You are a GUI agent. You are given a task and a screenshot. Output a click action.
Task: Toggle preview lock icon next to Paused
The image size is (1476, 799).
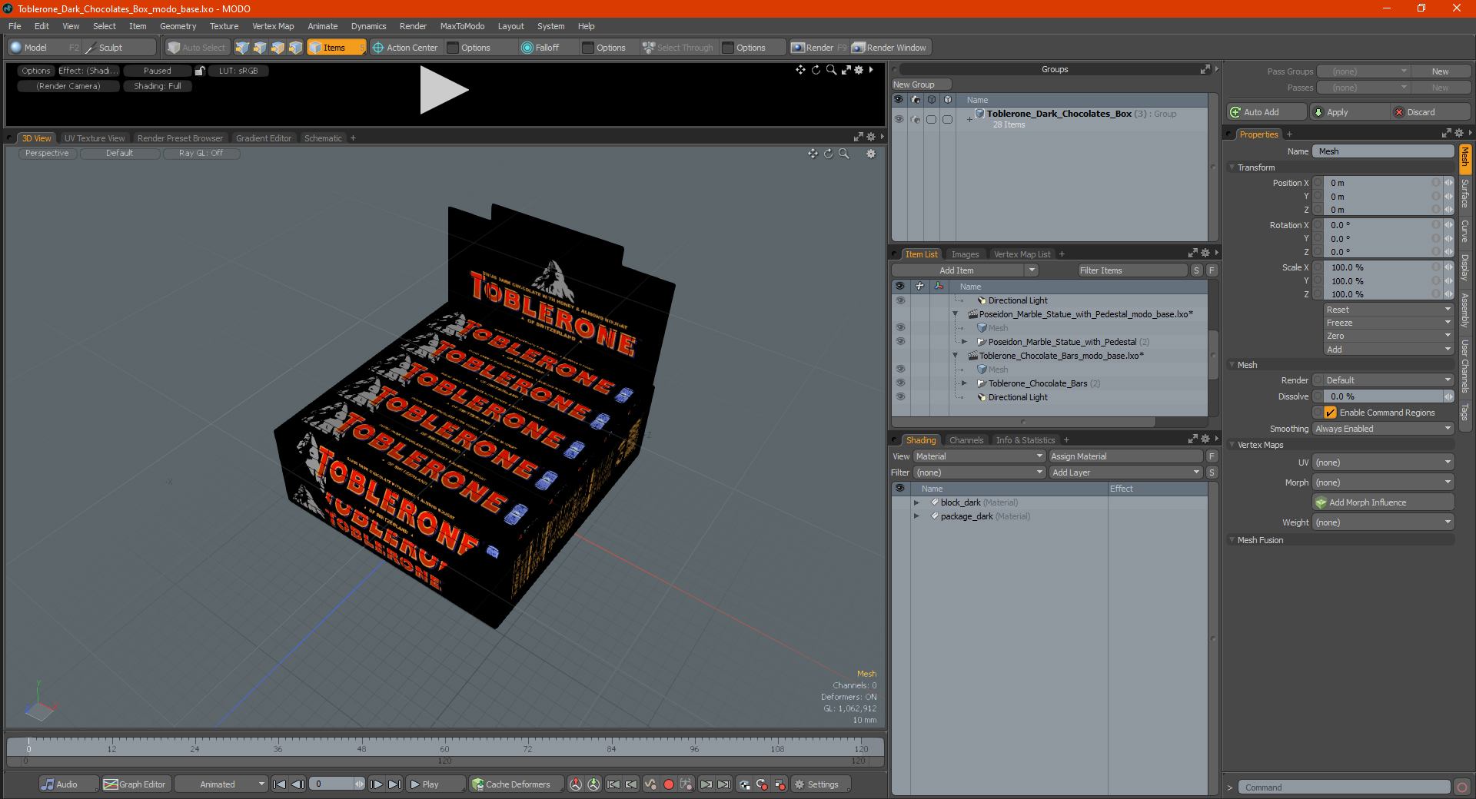coord(200,71)
